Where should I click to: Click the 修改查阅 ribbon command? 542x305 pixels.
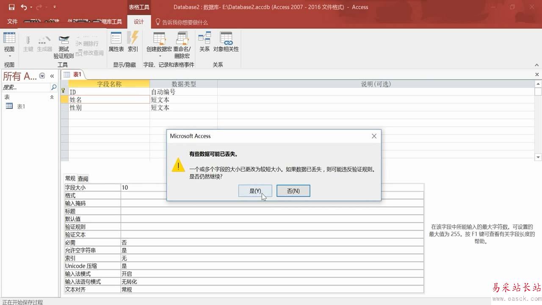[x=90, y=53]
